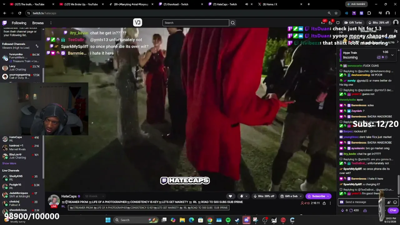Click the Ask Gemini button

[356, 4]
